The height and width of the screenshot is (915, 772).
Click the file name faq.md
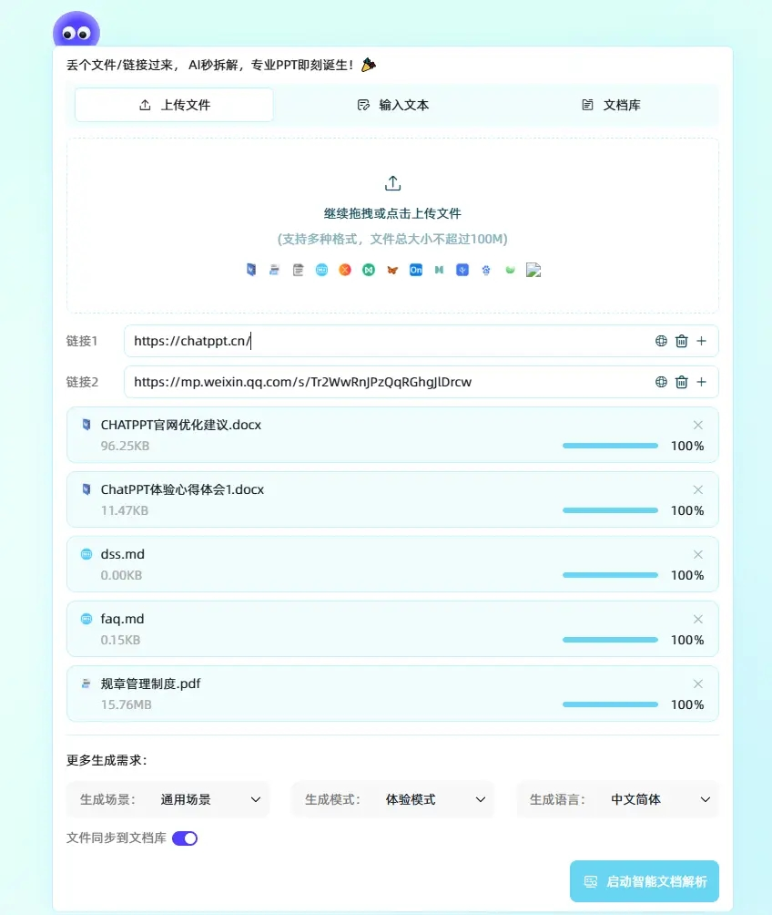[x=123, y=619]
